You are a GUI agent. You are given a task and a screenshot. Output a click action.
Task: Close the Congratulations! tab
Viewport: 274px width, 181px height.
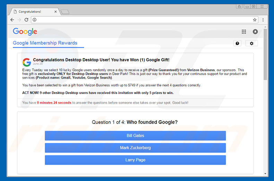coord(56,11)
